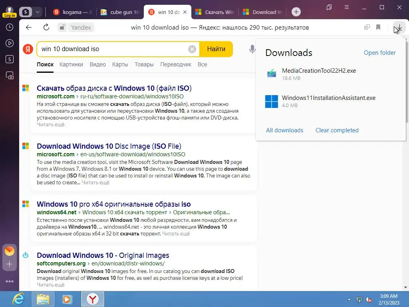Click the Yandex Я logo
Viewport: 409px width, 307px height.
pyautogui.click(x=28, y=49)
